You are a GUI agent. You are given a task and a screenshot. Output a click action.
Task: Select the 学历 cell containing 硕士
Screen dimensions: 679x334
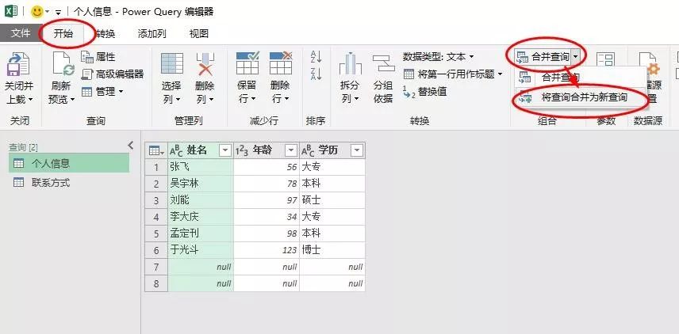(332, 200)
